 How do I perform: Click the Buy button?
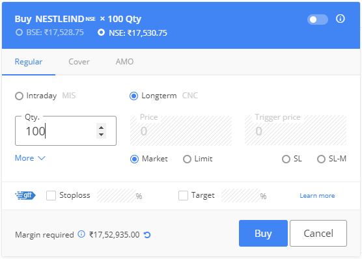[x=263, y=233]
